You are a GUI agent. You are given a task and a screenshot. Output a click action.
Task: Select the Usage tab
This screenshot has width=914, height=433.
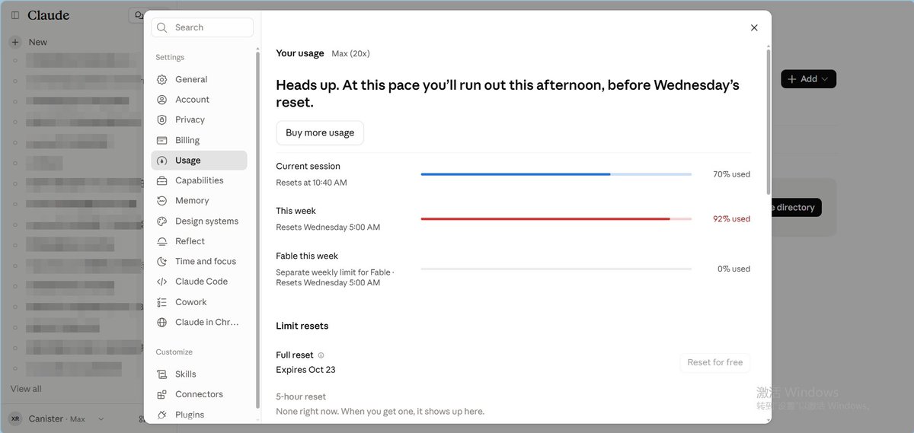click(199, 161)
